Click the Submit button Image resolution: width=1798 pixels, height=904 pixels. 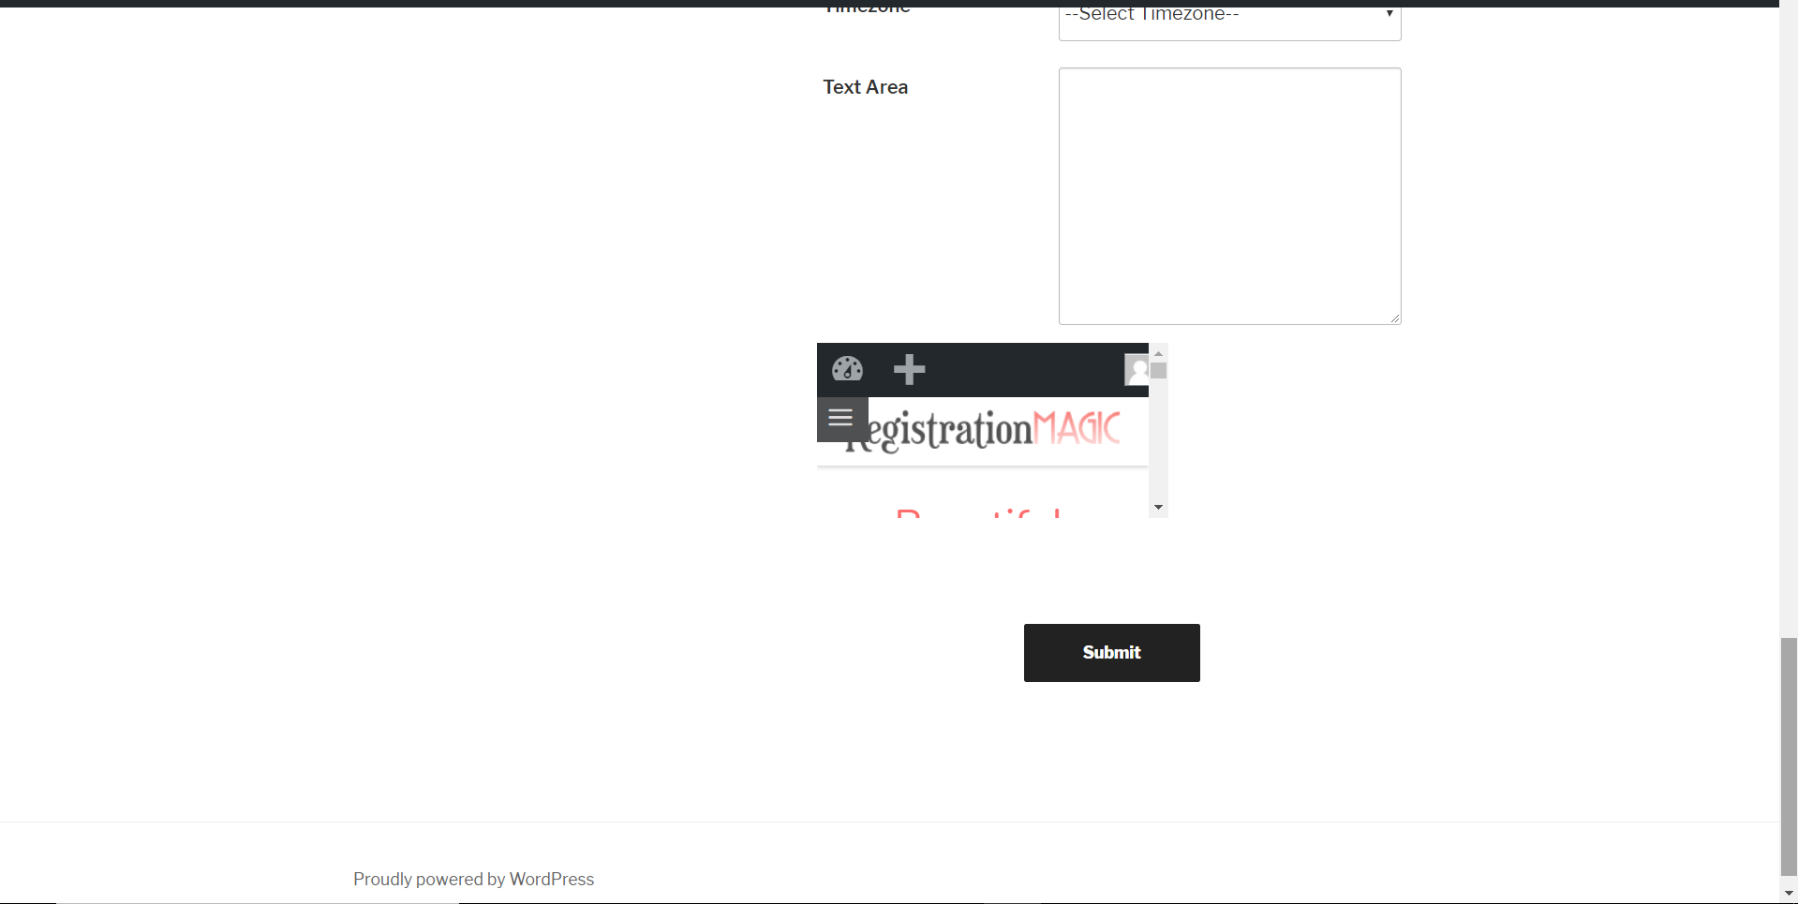pyautogui.click(x=1111, y=652)
